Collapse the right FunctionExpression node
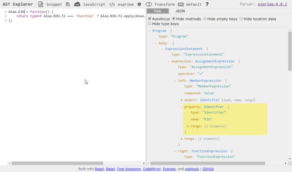This screenshot has width=292, height=172. 175,151
